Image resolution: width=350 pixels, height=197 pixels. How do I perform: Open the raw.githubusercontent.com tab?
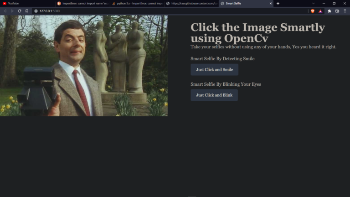coord(191,3)
